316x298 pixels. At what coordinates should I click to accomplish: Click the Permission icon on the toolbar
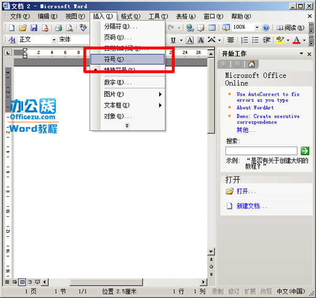45,27
